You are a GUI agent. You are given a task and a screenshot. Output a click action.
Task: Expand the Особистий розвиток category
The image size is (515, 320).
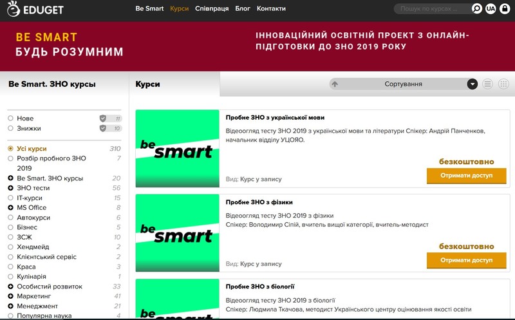pyautogui.click(x=10, y=287)
